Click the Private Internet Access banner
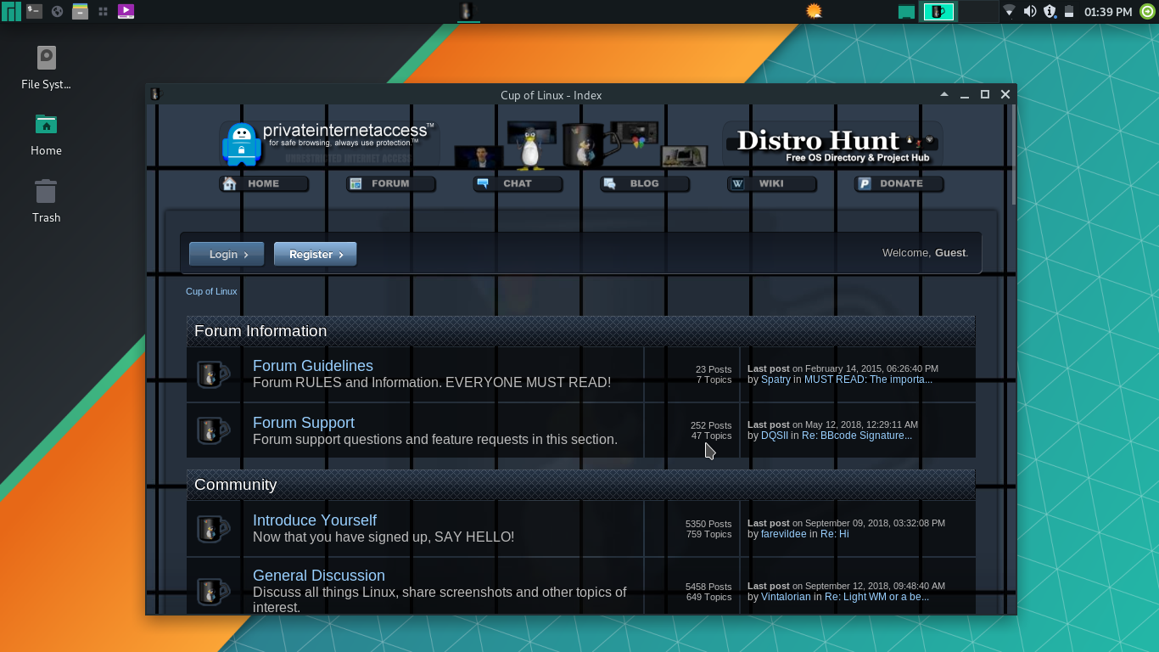This screenshot has width=1159, height=652. click(329, 143)
